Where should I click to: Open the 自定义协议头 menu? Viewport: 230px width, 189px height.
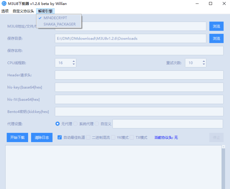23,11
